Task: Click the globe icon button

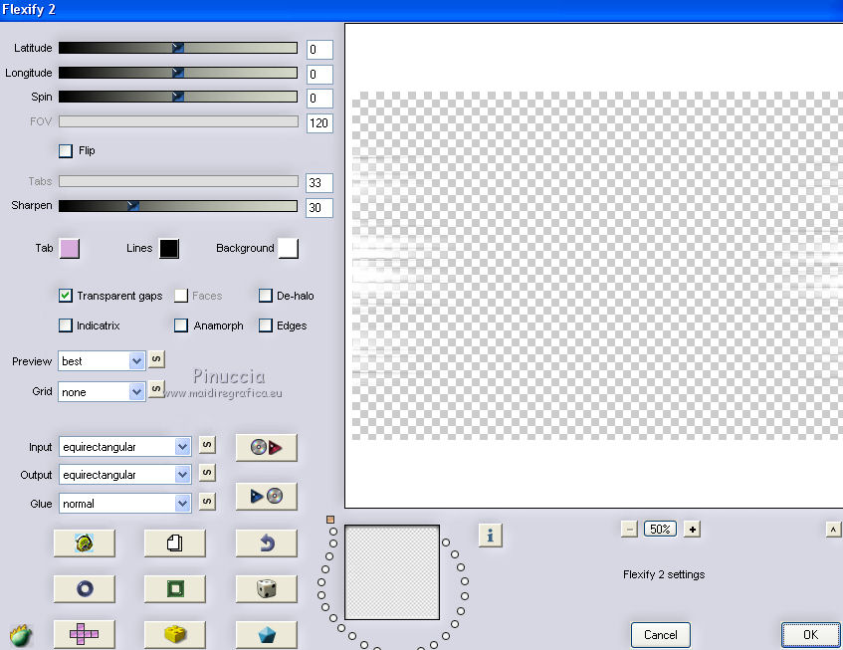Action: click(x=85, y=543)
